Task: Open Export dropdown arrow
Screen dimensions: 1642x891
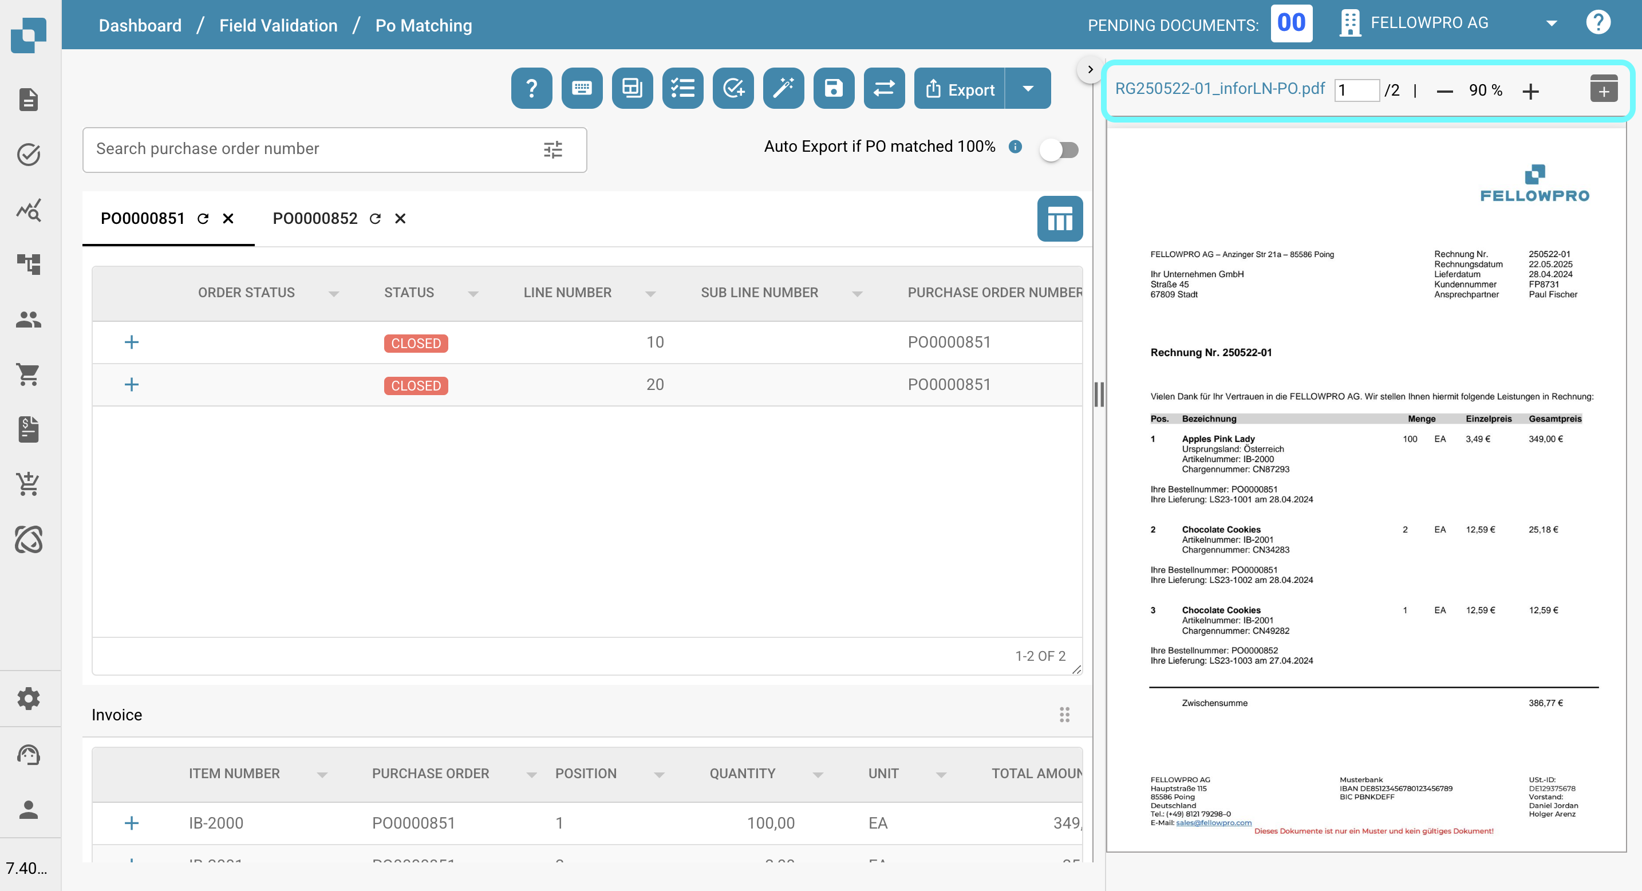Action: [x=1028, y=89]
